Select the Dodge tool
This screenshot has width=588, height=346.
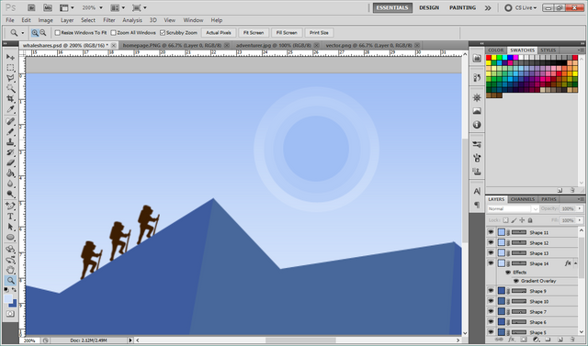point(10,194)
